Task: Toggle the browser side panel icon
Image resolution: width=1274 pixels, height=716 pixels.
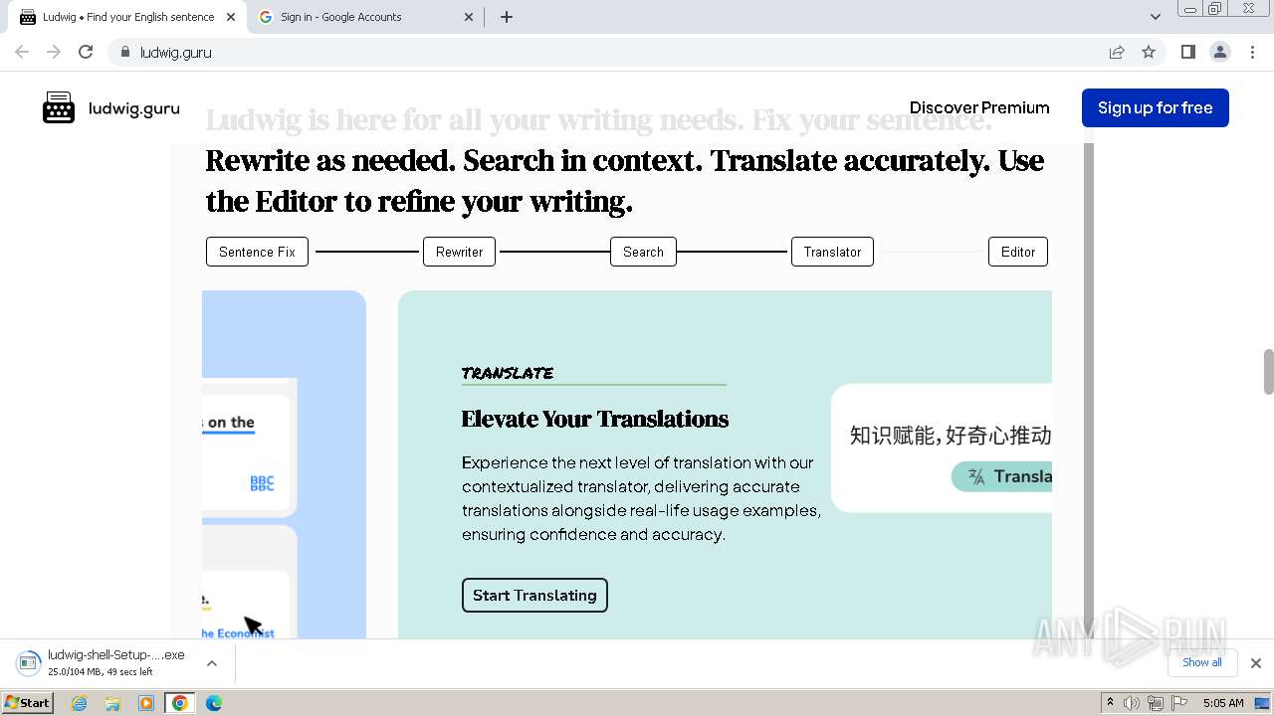Action: [1188, 52]
